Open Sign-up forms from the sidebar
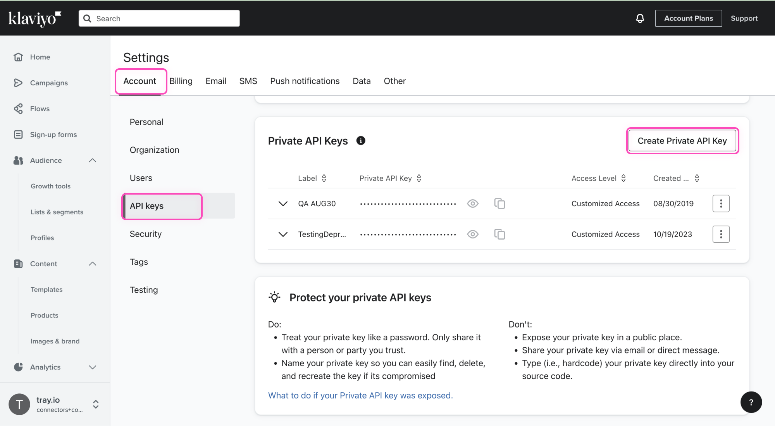 click(x=53, y=134)
